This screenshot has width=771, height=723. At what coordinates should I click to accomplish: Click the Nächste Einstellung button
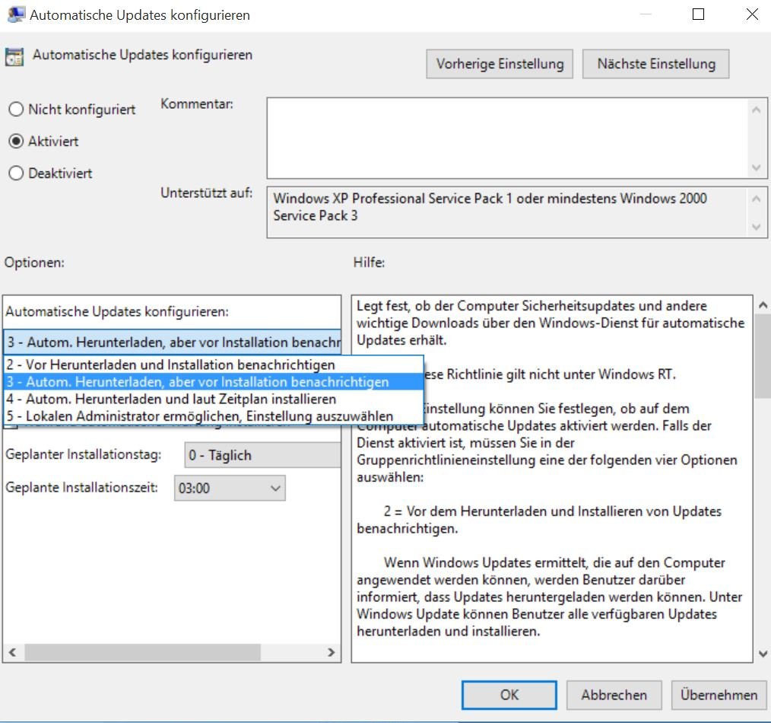click(x=656, y=64)
